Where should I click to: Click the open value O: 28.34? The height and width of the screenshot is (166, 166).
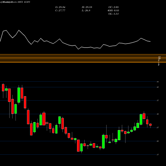[x=60, y=7]
